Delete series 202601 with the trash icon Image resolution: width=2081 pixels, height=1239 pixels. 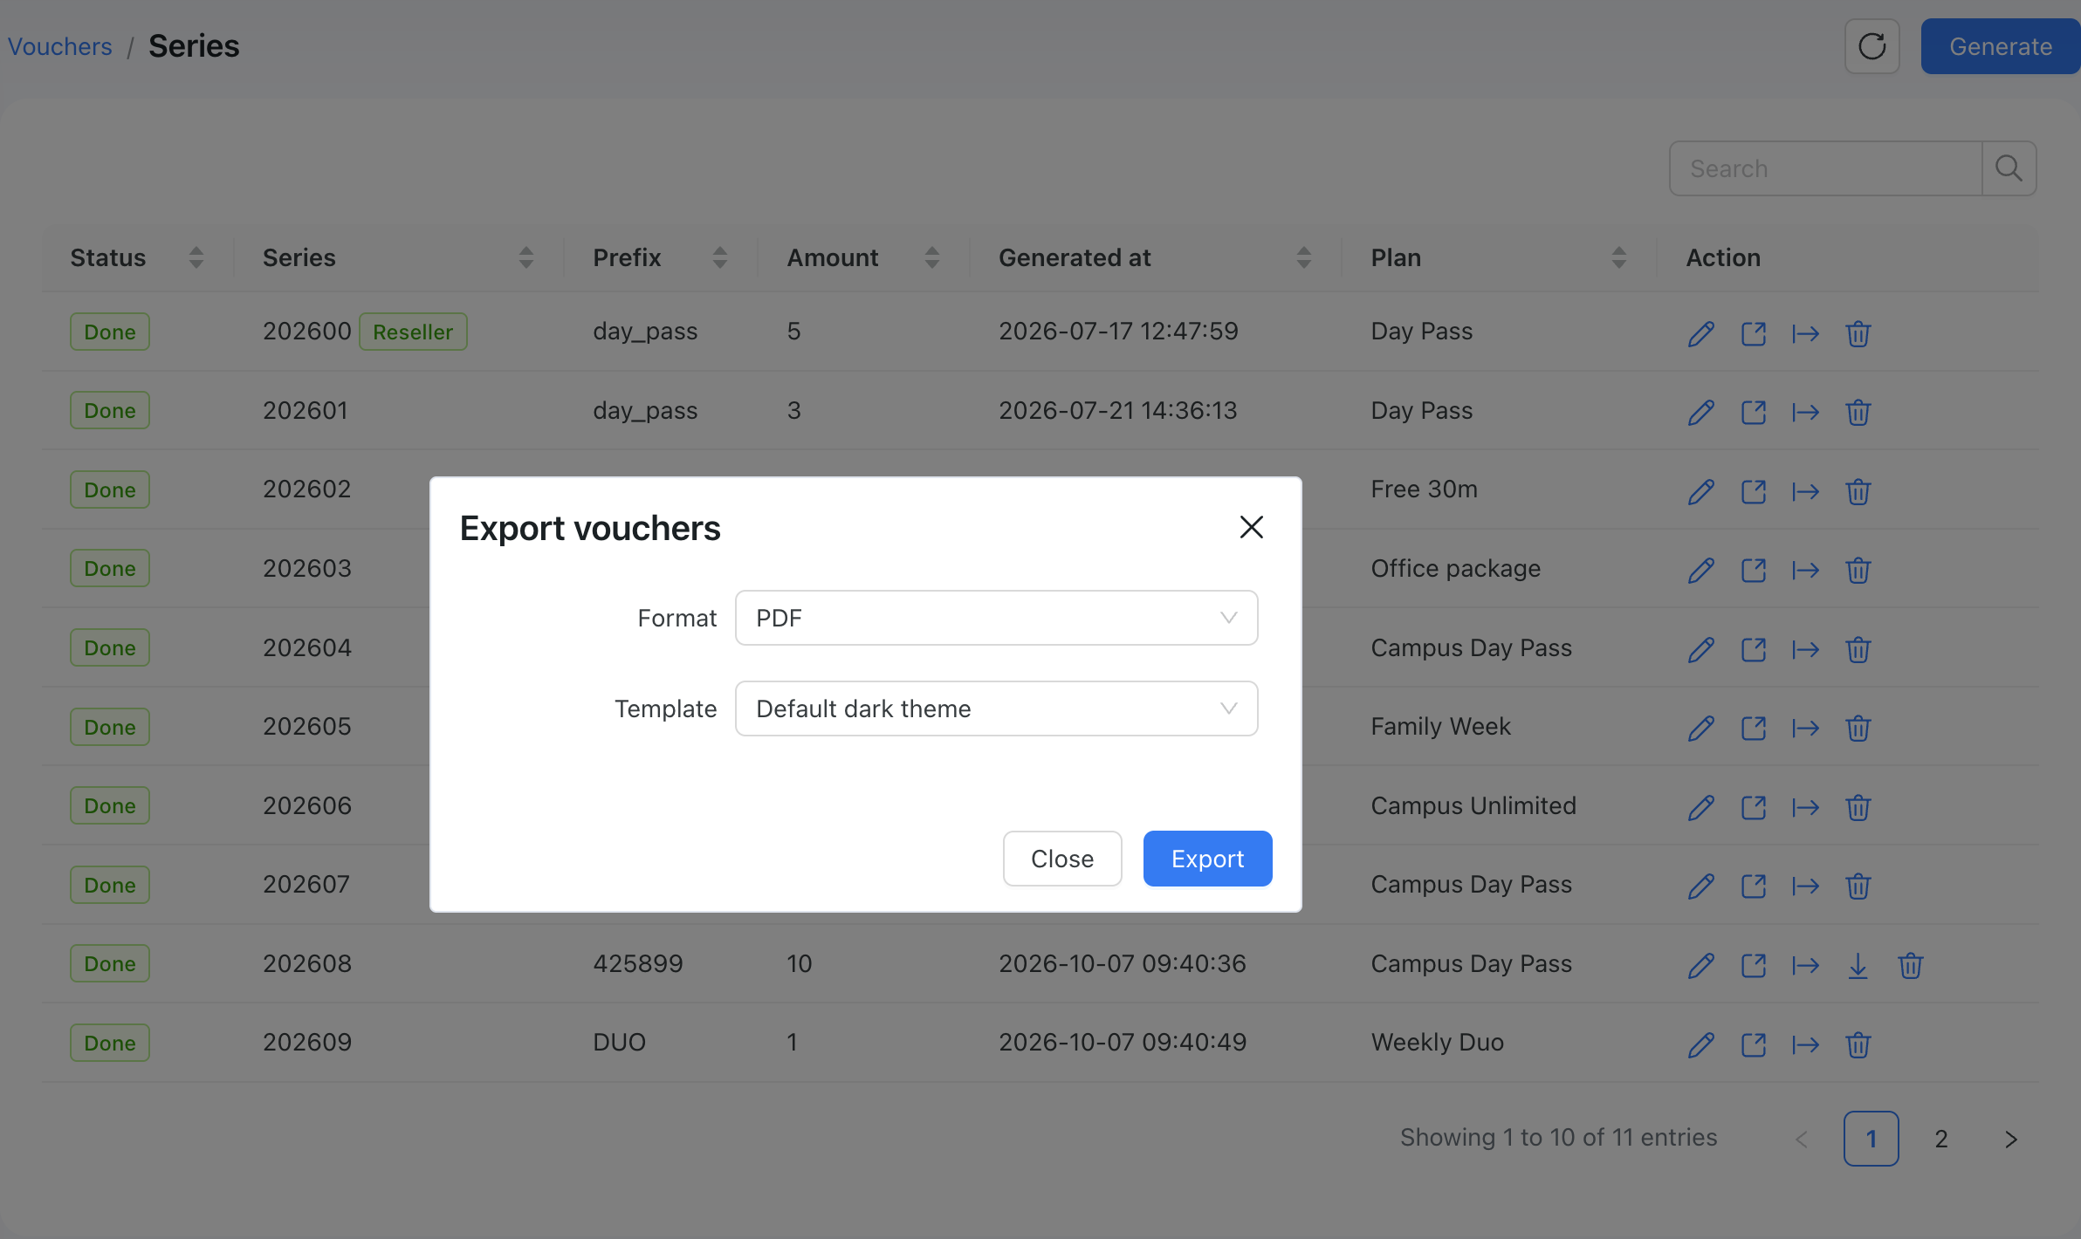coord(1858,412)
